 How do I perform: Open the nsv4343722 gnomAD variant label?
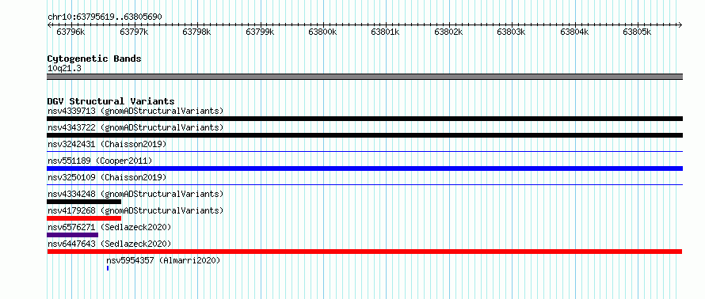click(135, 127)
